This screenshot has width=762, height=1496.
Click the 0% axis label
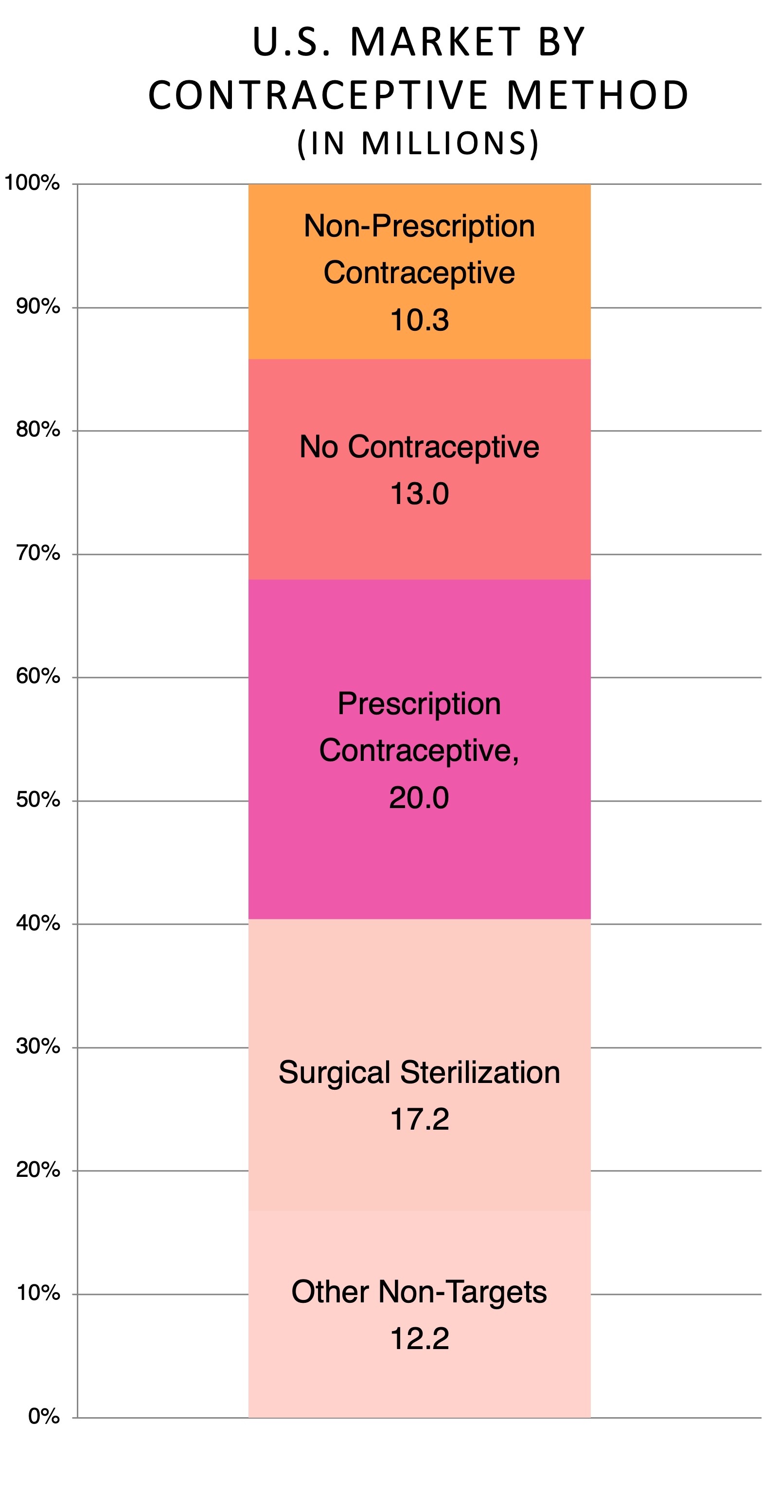coord(44,1417)
